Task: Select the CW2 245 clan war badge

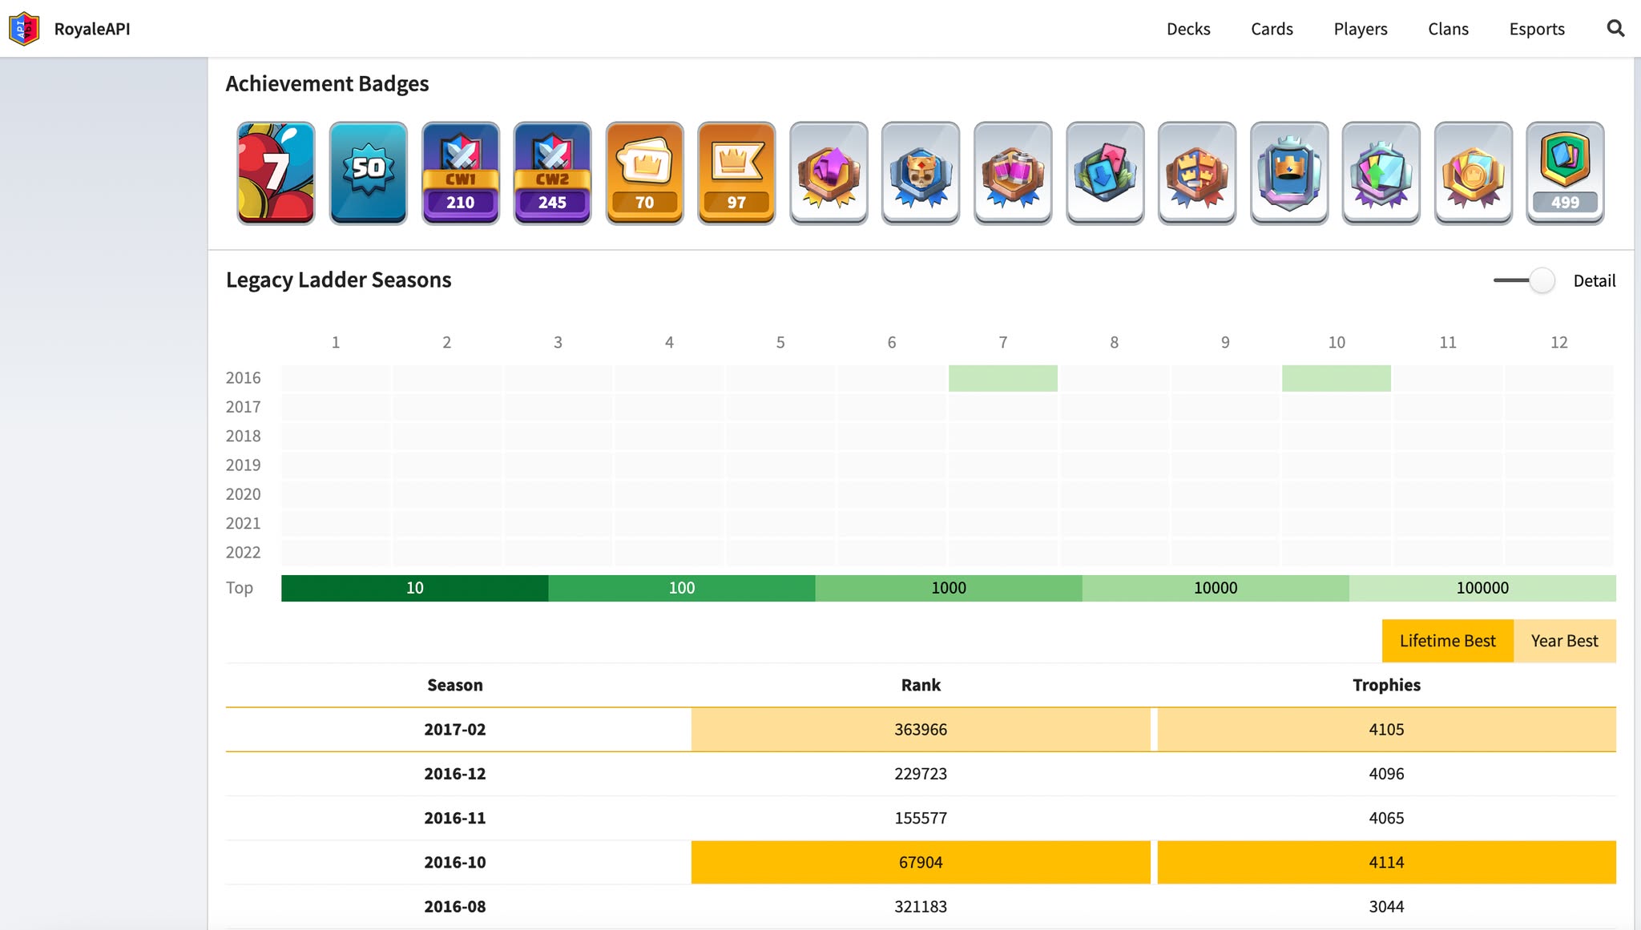Action: pos(553,173)
